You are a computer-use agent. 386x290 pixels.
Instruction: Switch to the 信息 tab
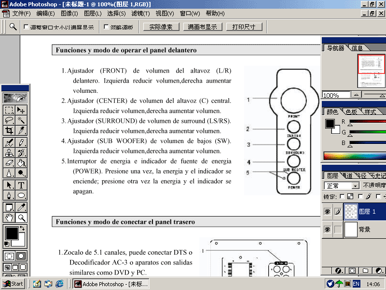click(357, 48)
